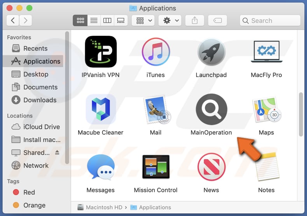Select the Messages app icon
307x216 pixels.
101,167
